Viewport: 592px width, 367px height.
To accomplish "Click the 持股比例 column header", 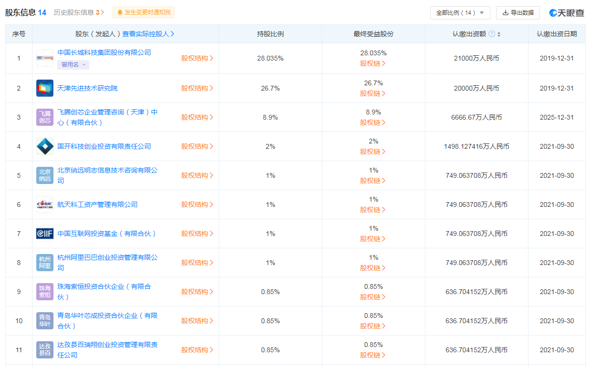I will 270,34.
